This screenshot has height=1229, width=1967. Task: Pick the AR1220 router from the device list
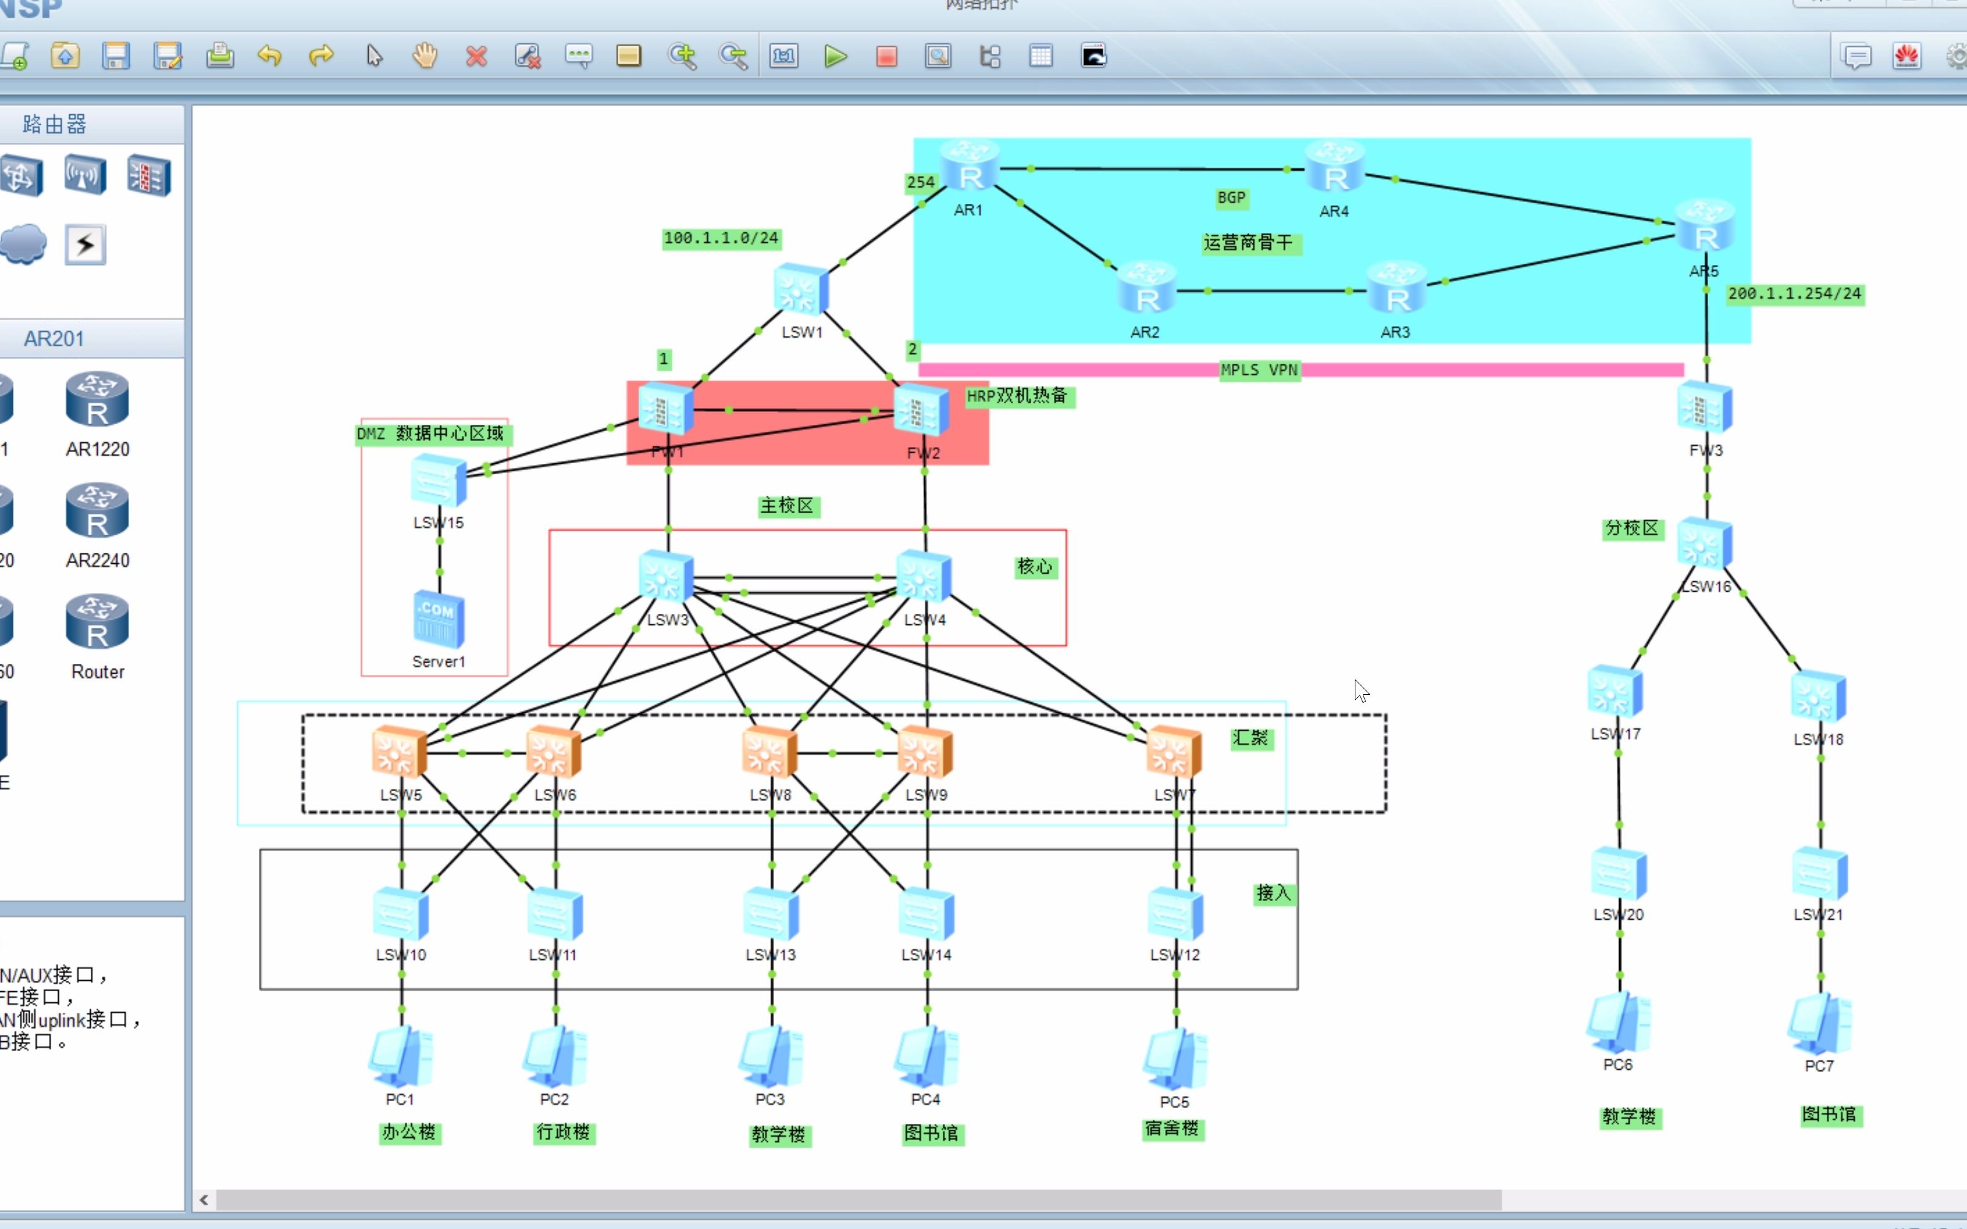(x=97, y=401)
